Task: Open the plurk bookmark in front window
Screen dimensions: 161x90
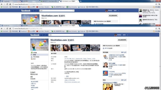Action: (32, 31)
